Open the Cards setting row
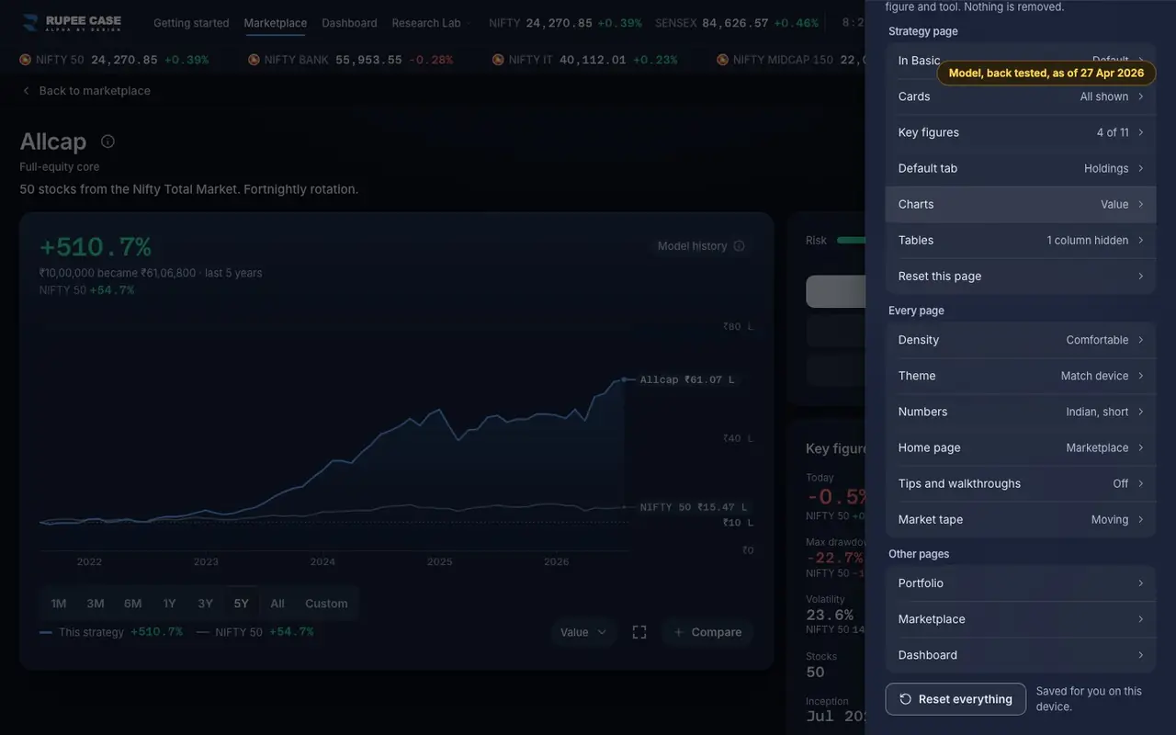This screenshot has height=735, width=1176. pyautogui.click(x=1020, y=96)
